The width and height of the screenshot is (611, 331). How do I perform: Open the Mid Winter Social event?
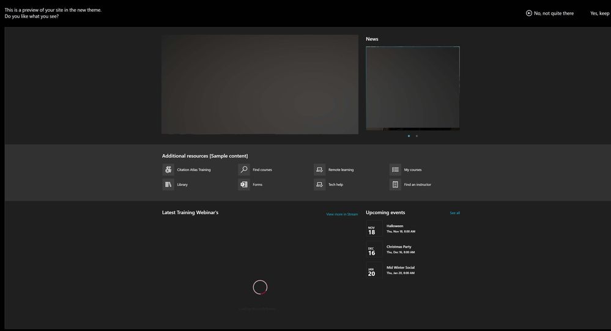click(401, 267)
